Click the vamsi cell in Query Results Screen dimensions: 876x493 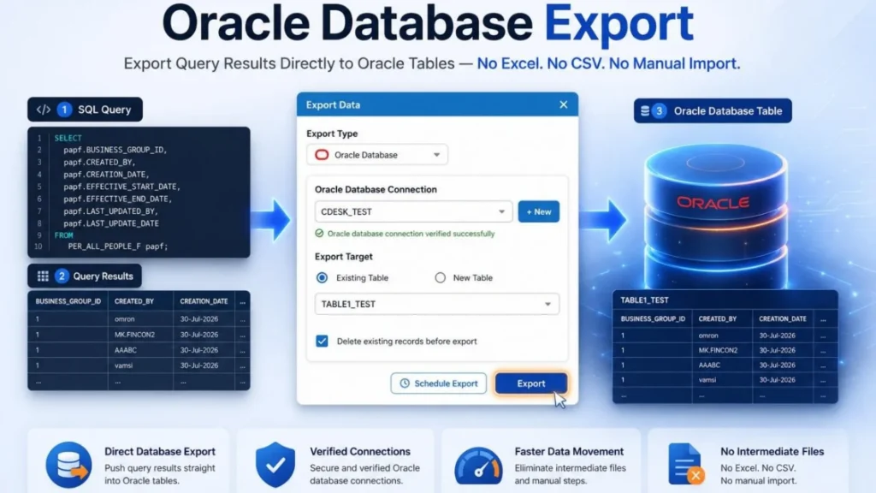coord(123,365)
